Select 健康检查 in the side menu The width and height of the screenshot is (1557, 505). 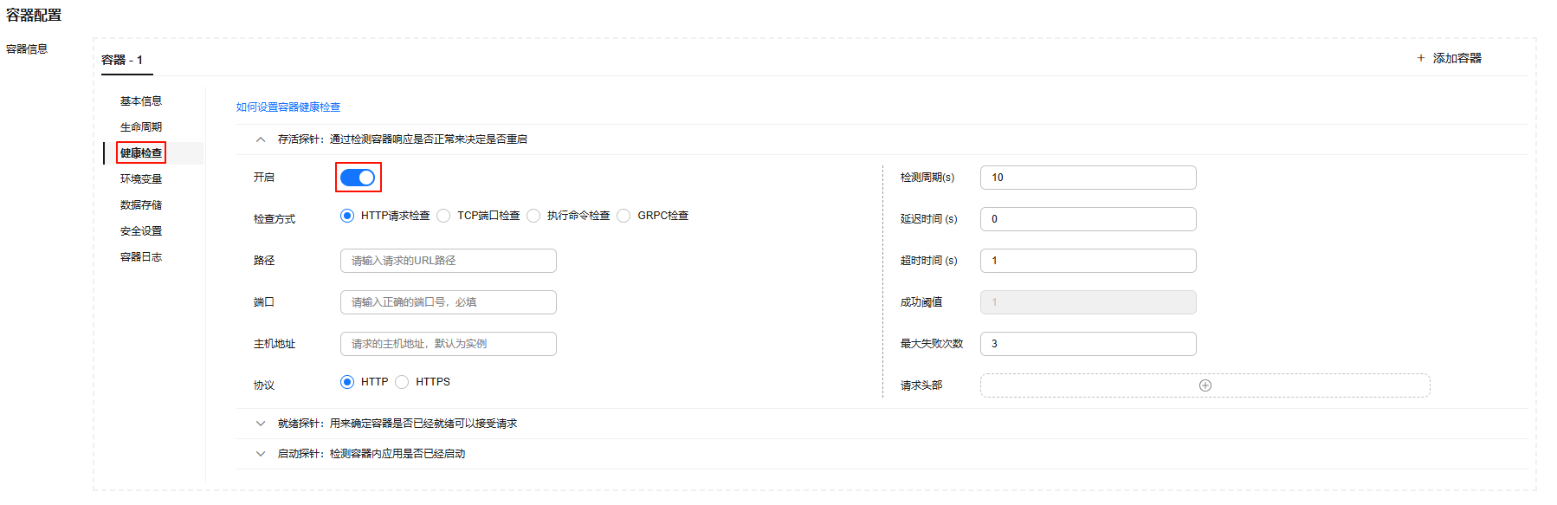[x=141, y=153]
